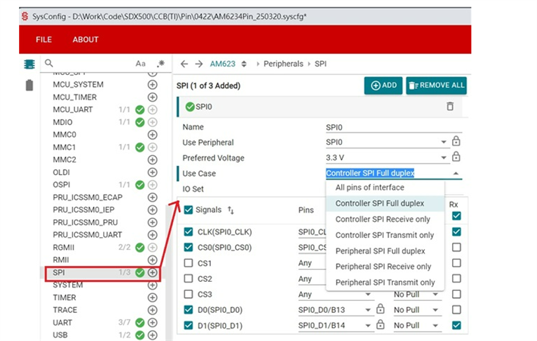Click the ADD button
This screenshot has height=341, width=537.
click(383, 85)
